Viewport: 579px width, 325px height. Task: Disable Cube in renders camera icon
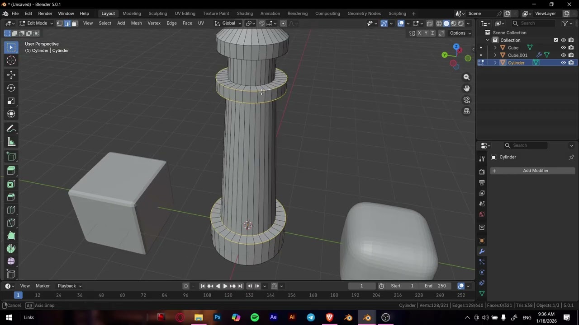click(x=571, y=47)
